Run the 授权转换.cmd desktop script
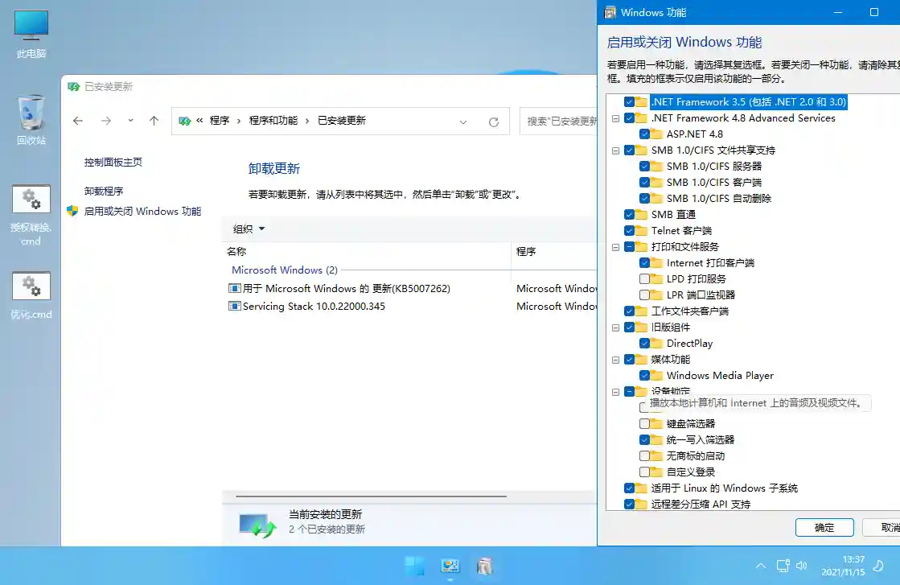 (30, 201)
